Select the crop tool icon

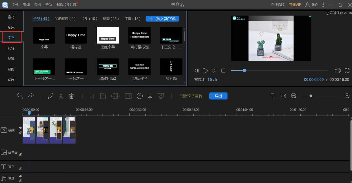coord(92,96)
